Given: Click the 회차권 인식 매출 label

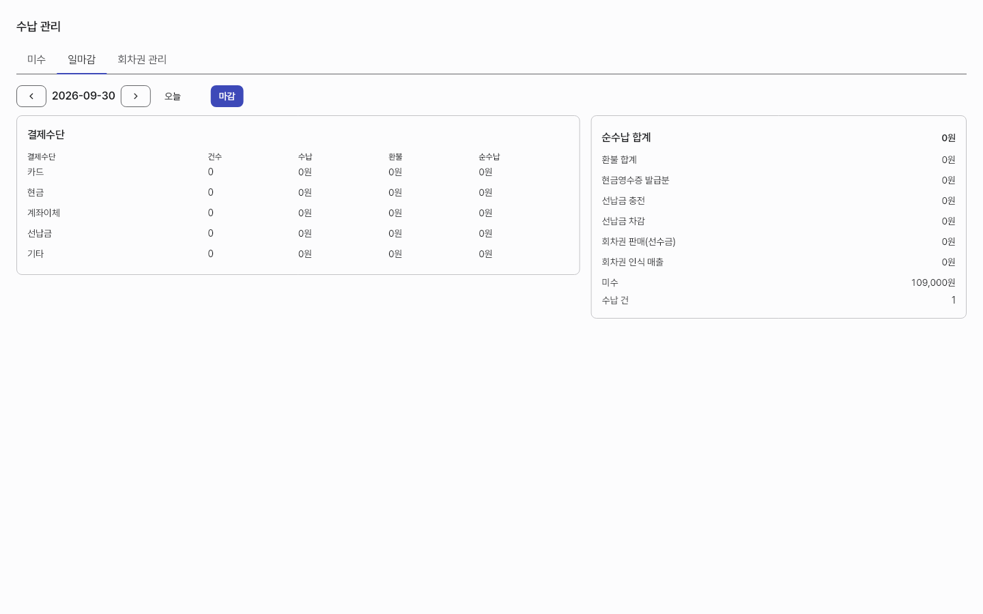Looking at the screenshot, I should (x=633, y=262).
